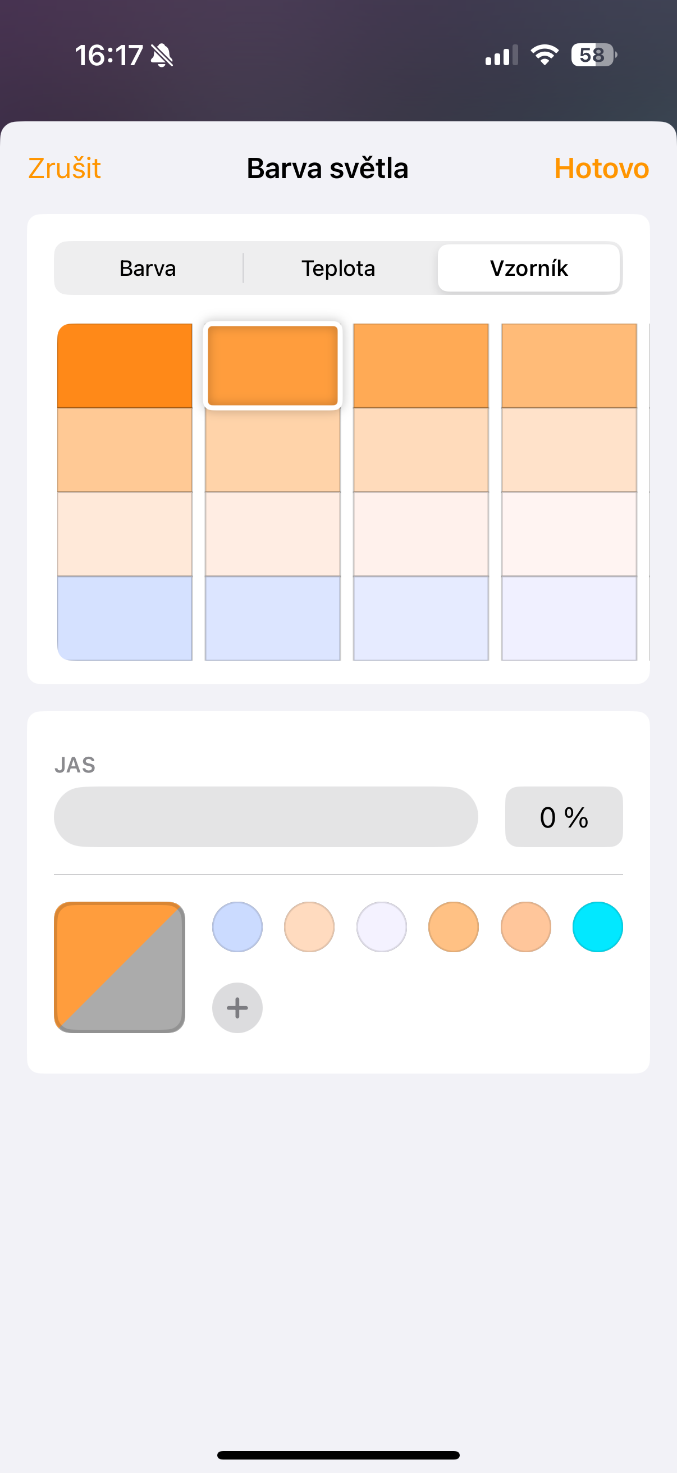677x1473 pixels.
Task: Confirm with the Hotovo button
Action: 601,168
